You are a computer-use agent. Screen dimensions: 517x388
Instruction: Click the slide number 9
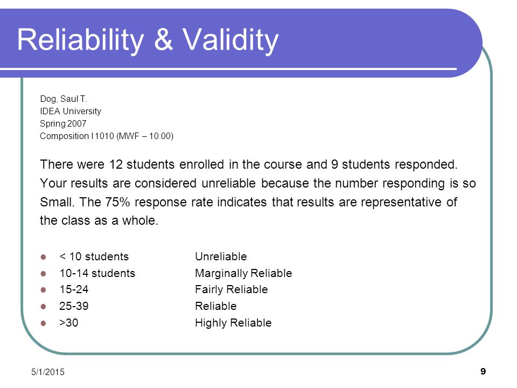483,371
